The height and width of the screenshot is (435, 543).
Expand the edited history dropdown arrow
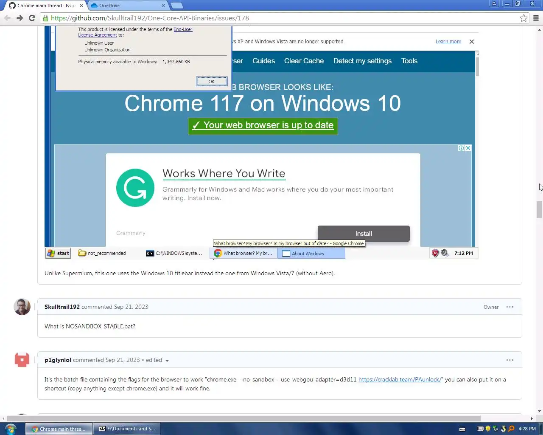(167, 361)
